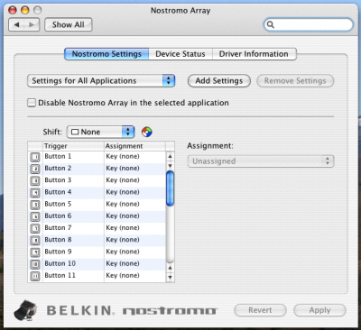The height and width of the screenshot is (330, 361).
Task: Select the Button 10 key icon
Action: point(35,264)
